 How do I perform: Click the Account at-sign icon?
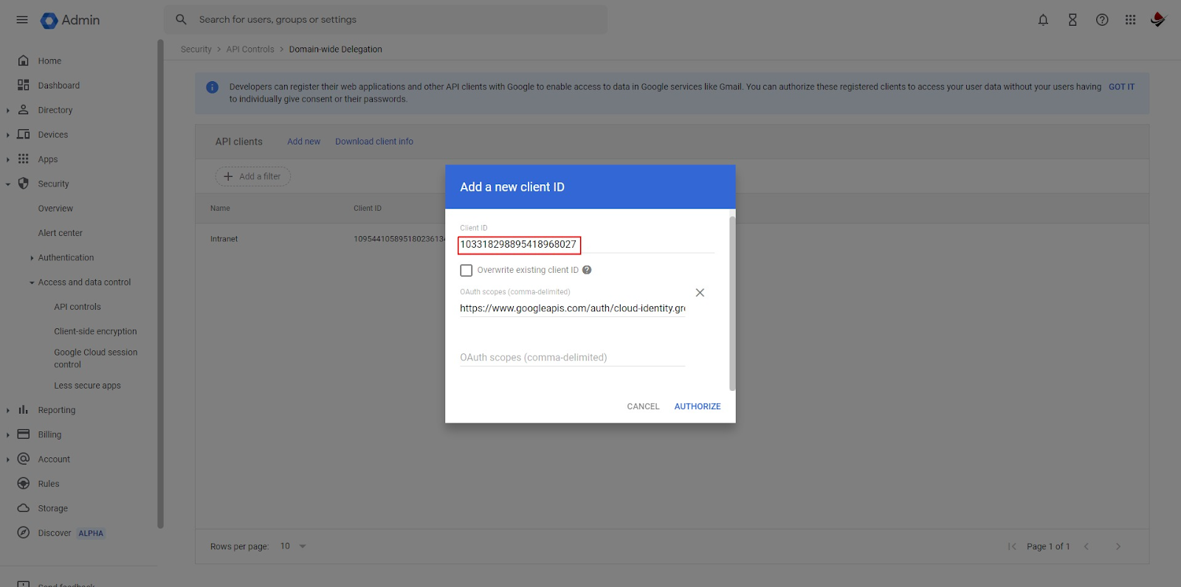24,459
